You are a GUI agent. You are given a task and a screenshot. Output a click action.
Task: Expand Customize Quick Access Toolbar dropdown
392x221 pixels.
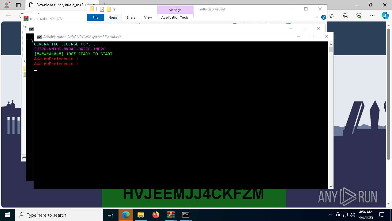[114, 10]
